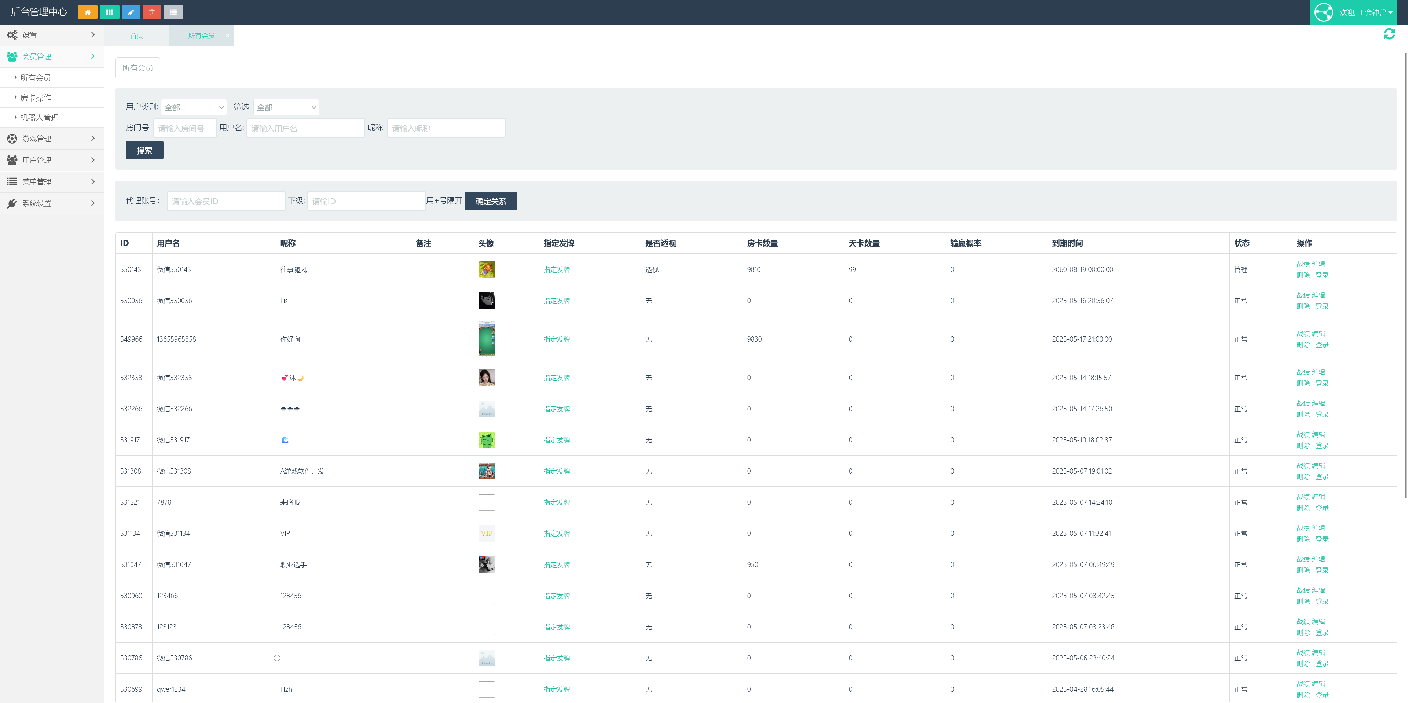Viewport: 1408px width, 703px height.
Task: Click the orange home icon button
Action: click(x=88, y=12)
